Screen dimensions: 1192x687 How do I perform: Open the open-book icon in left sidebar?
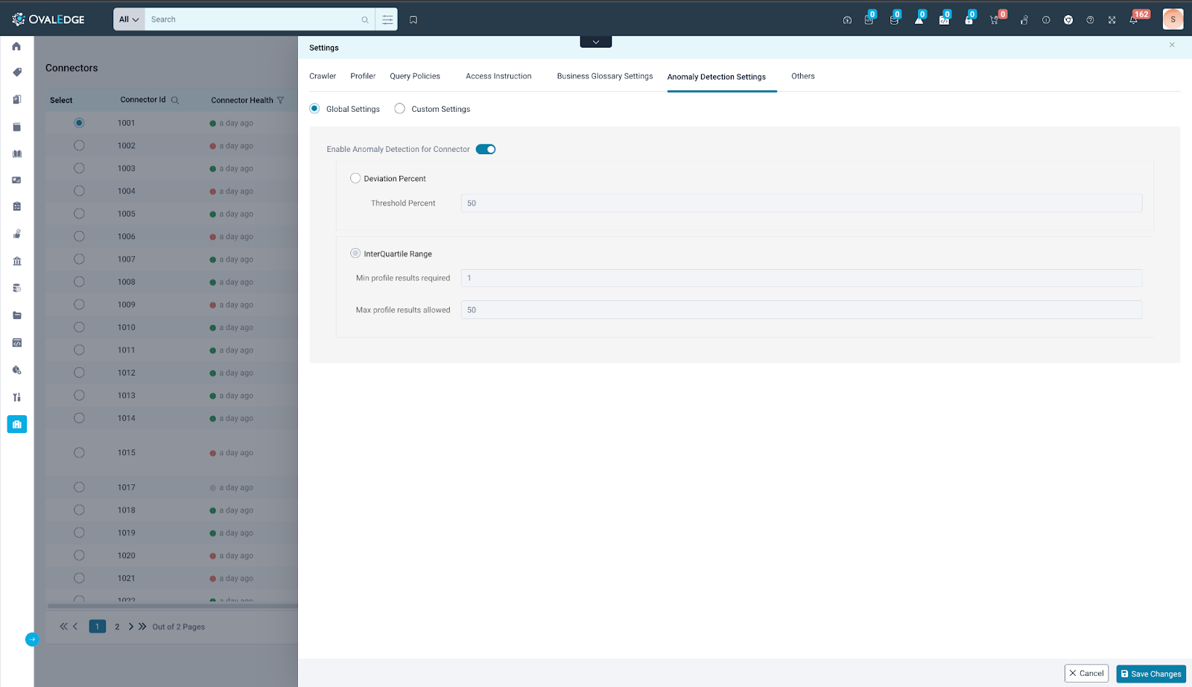[16, 154]
